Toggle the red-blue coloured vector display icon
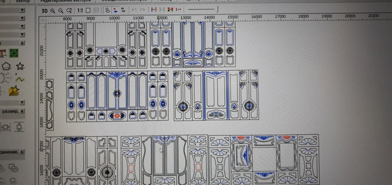Image resolution: width=392 pixels, height=185 pixels. click(x=115, y=10)
